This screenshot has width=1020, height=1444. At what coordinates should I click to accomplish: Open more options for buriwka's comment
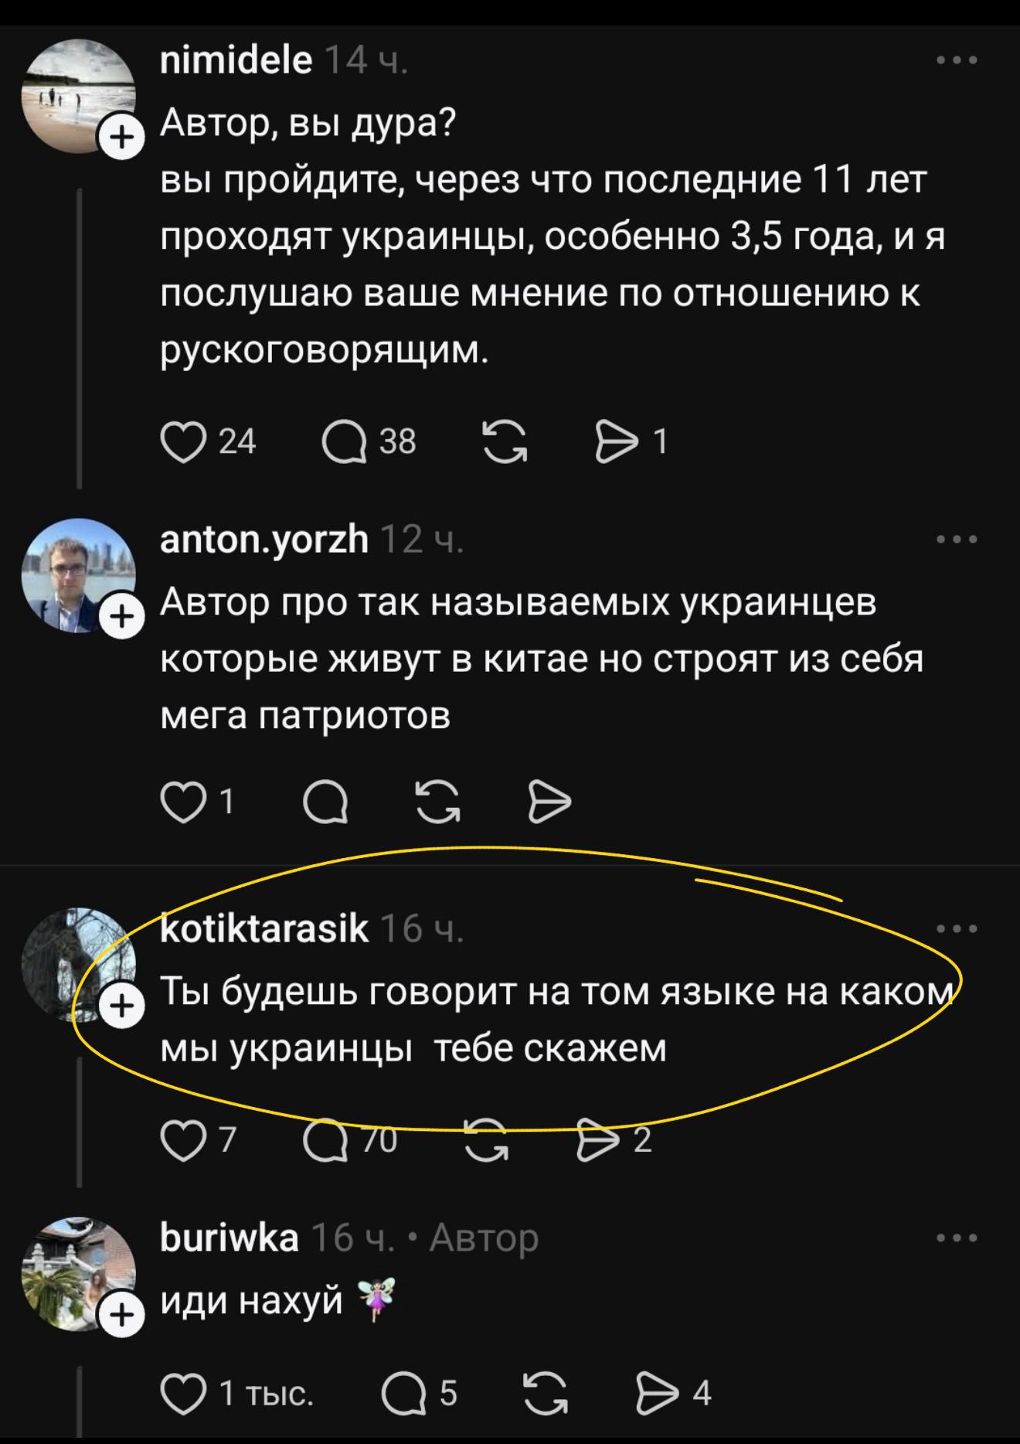pyautogui.click(x=957, y=1238)
